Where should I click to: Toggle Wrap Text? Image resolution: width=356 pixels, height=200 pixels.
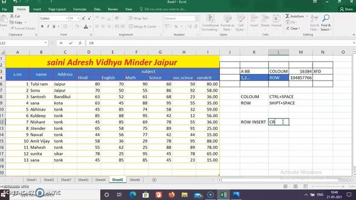(x=138, y=18)
